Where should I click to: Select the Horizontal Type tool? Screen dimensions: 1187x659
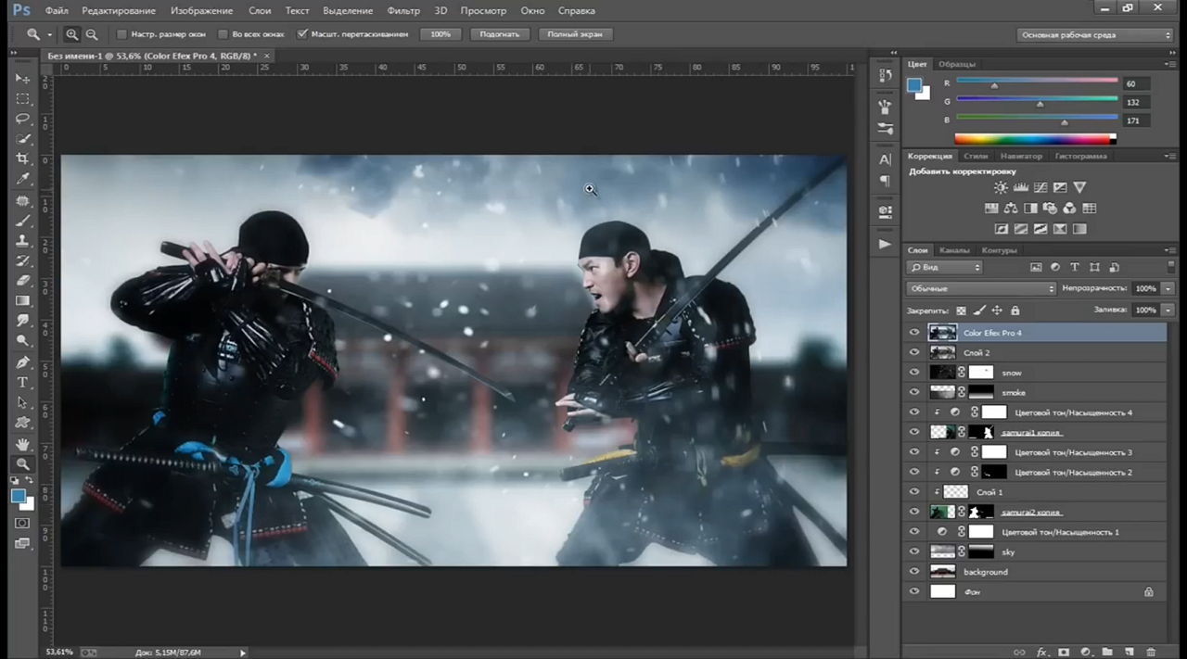(23, 383)
